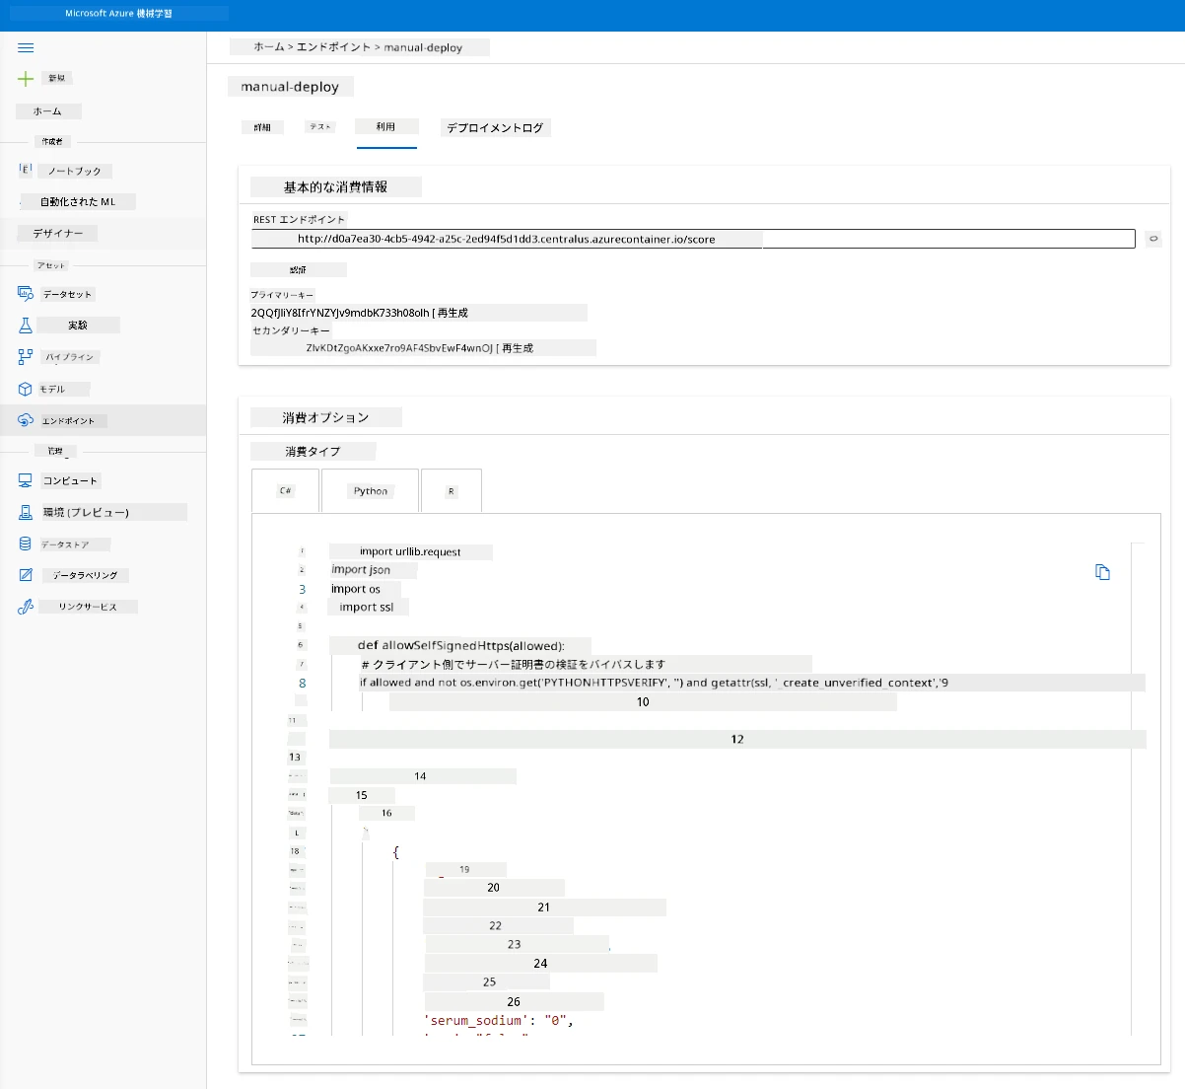
Task: Open デザイナー in the sidebar
Action: pyautogui.click(x=58, y=234)
